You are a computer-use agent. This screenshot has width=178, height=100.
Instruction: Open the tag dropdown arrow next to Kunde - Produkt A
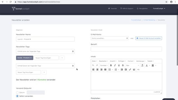click(62, 58)
